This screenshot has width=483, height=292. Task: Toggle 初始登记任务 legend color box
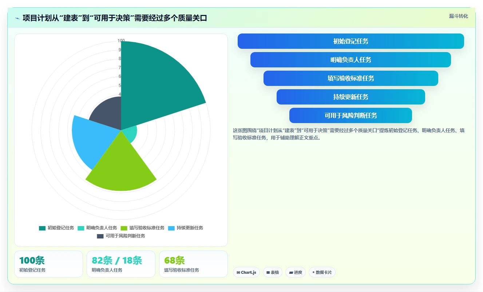pos(42,228)
